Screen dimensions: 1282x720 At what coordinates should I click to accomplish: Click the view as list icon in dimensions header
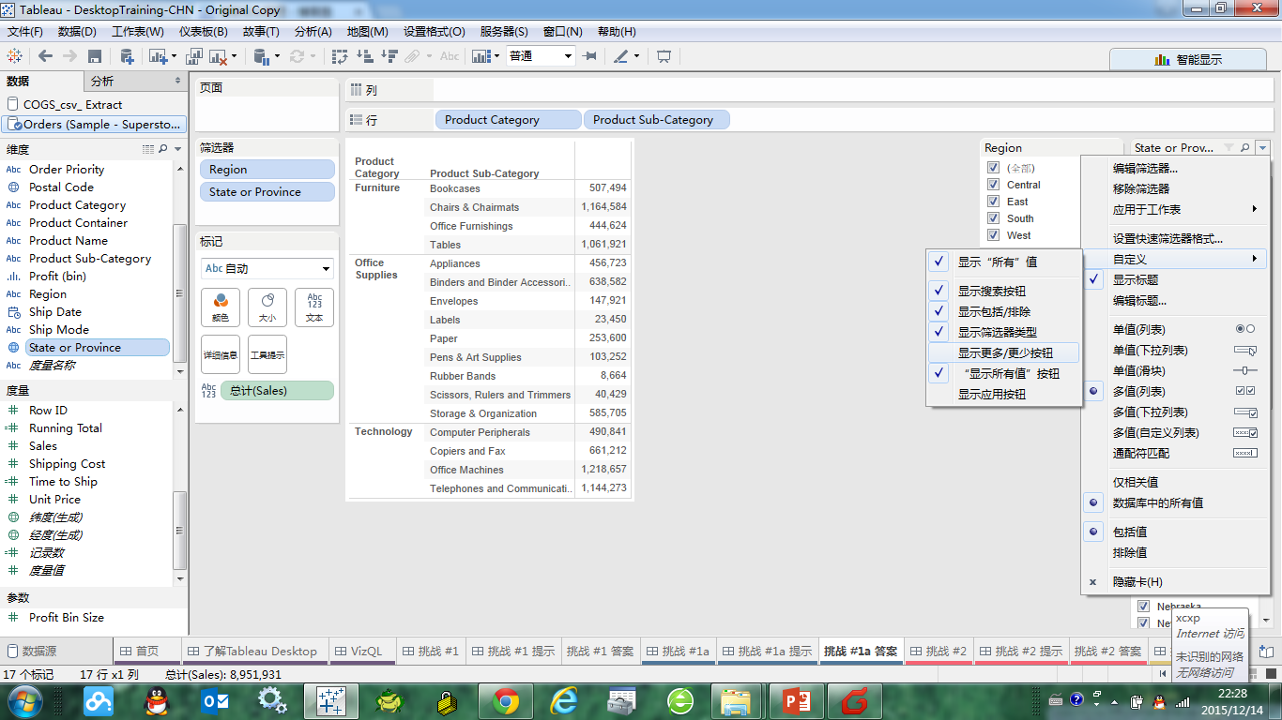coord(147,149)
